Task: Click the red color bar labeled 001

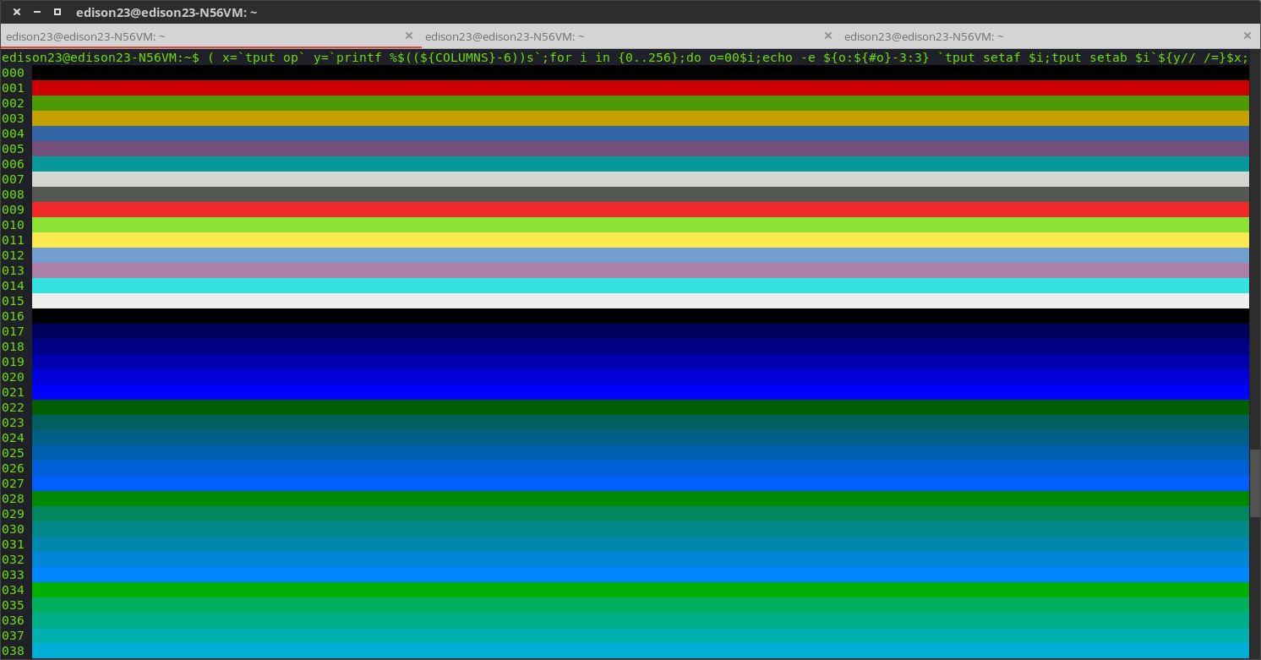Action: point(641,88)
